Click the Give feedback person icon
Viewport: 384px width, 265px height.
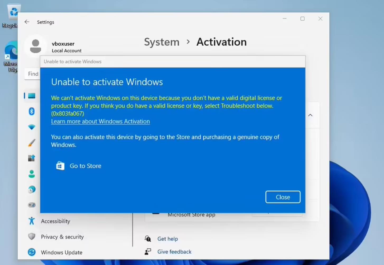coord(148,251)
